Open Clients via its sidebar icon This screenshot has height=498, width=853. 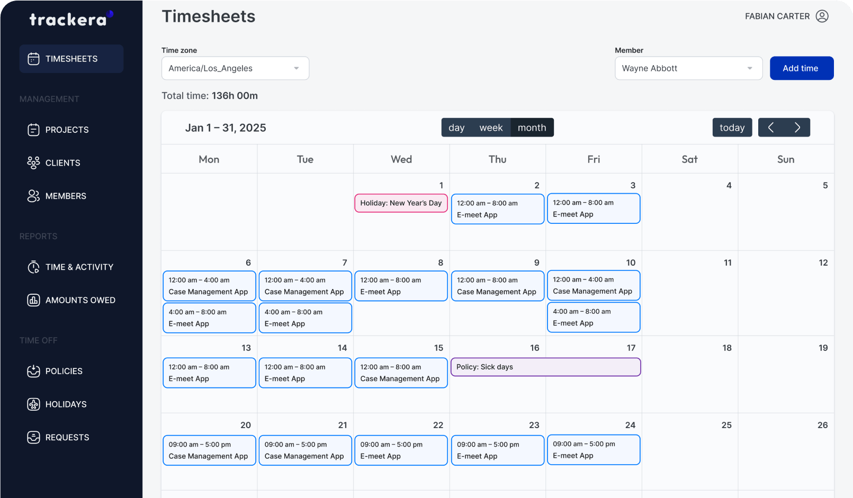[x=33, y=162]
